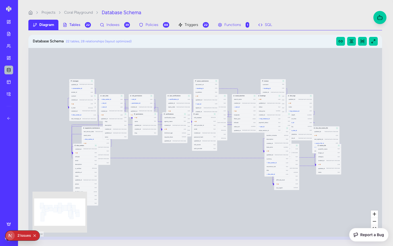
Task: Open the AI assistant robot button
Action: click(380, 17)
